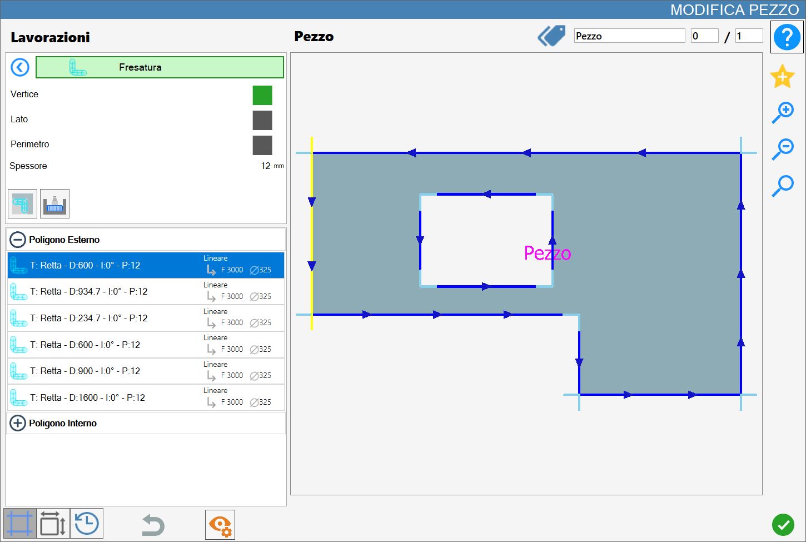The image size is (806, 542).
Task: Zoom out with the minus magnifier icon
Action: (x=783, y=149)
